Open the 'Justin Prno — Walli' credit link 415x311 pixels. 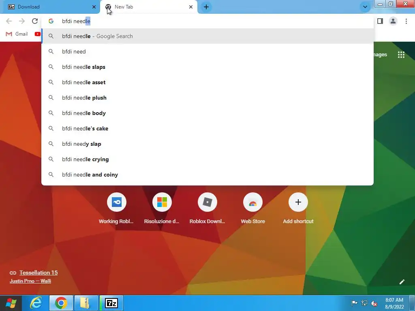(x=30, y=281)
